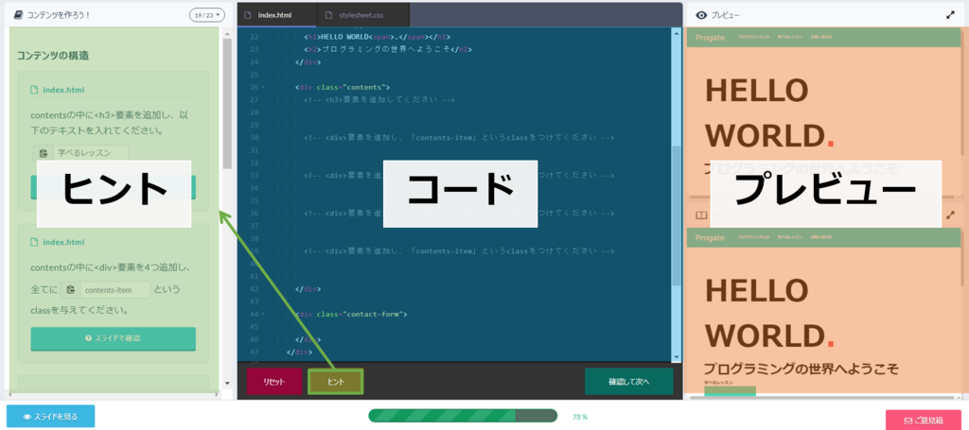Click the file icon in index.html tab
Viewport: 969px width, 430px height.
click(249, 15)
